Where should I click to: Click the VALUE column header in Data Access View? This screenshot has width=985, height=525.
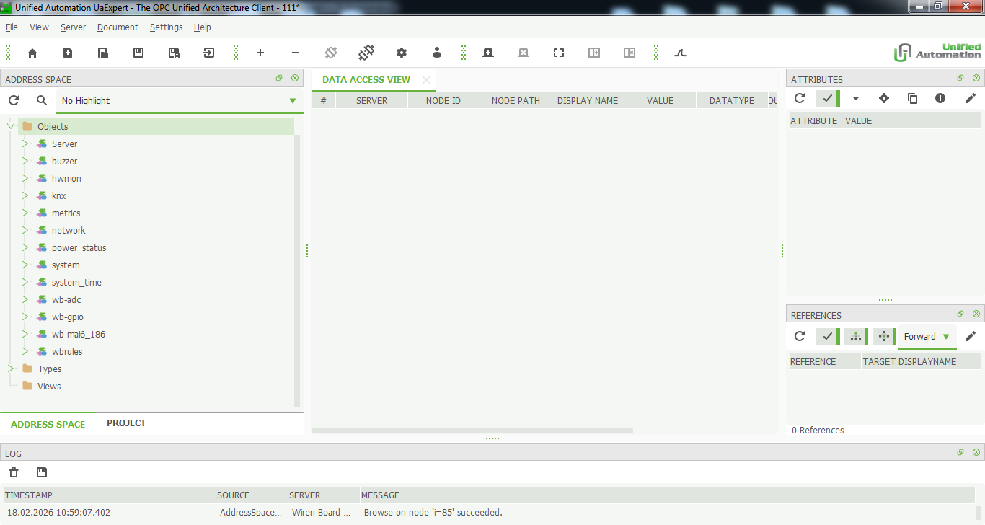click(x=660, y=101)
